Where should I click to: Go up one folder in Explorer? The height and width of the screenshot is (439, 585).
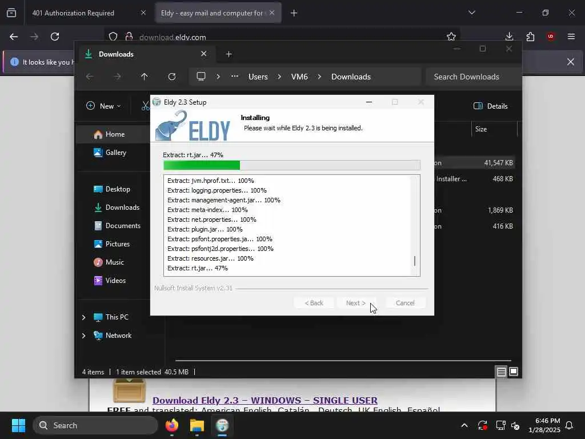[x=145, y=77]
